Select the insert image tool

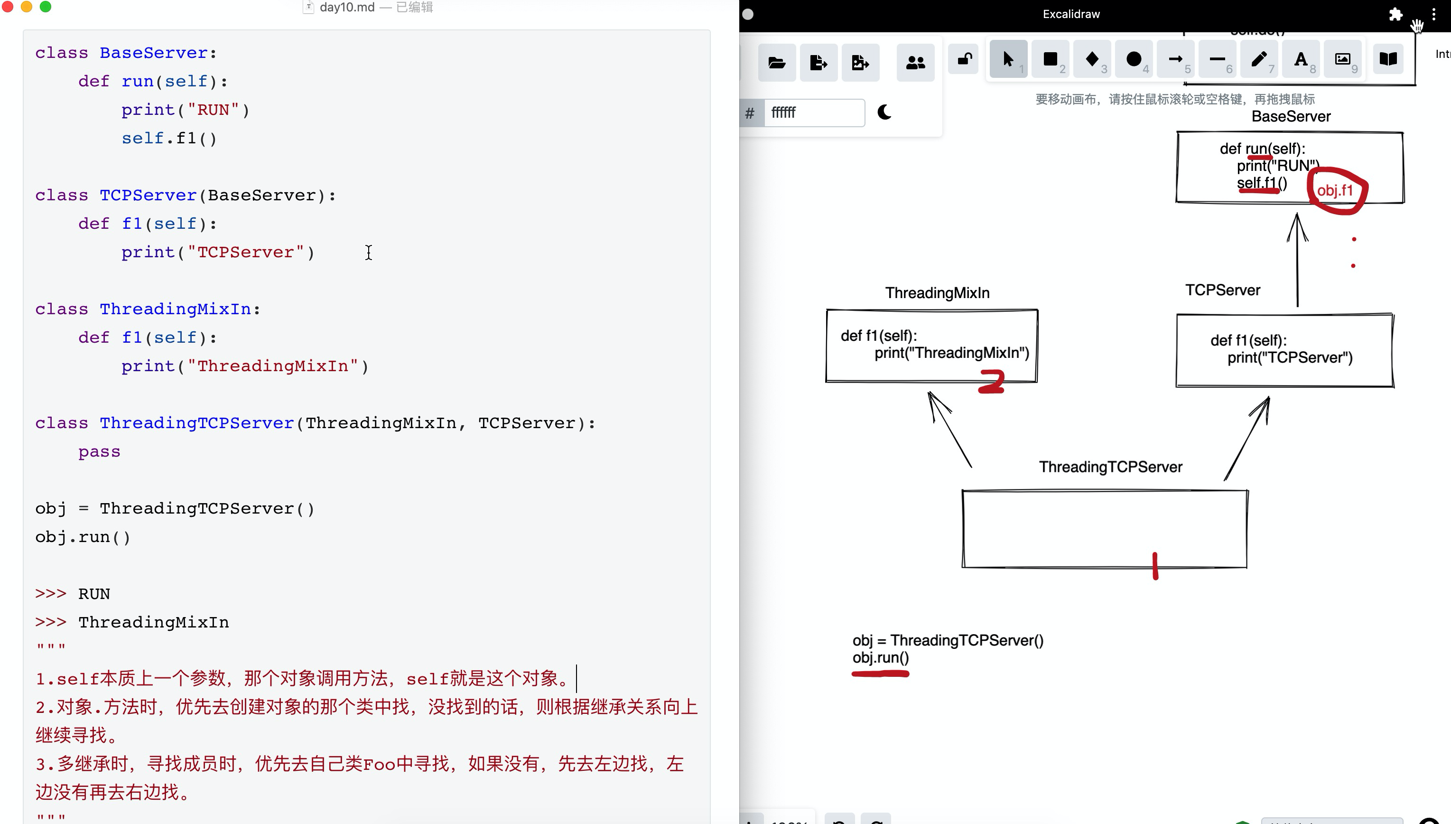(1342, 59)
